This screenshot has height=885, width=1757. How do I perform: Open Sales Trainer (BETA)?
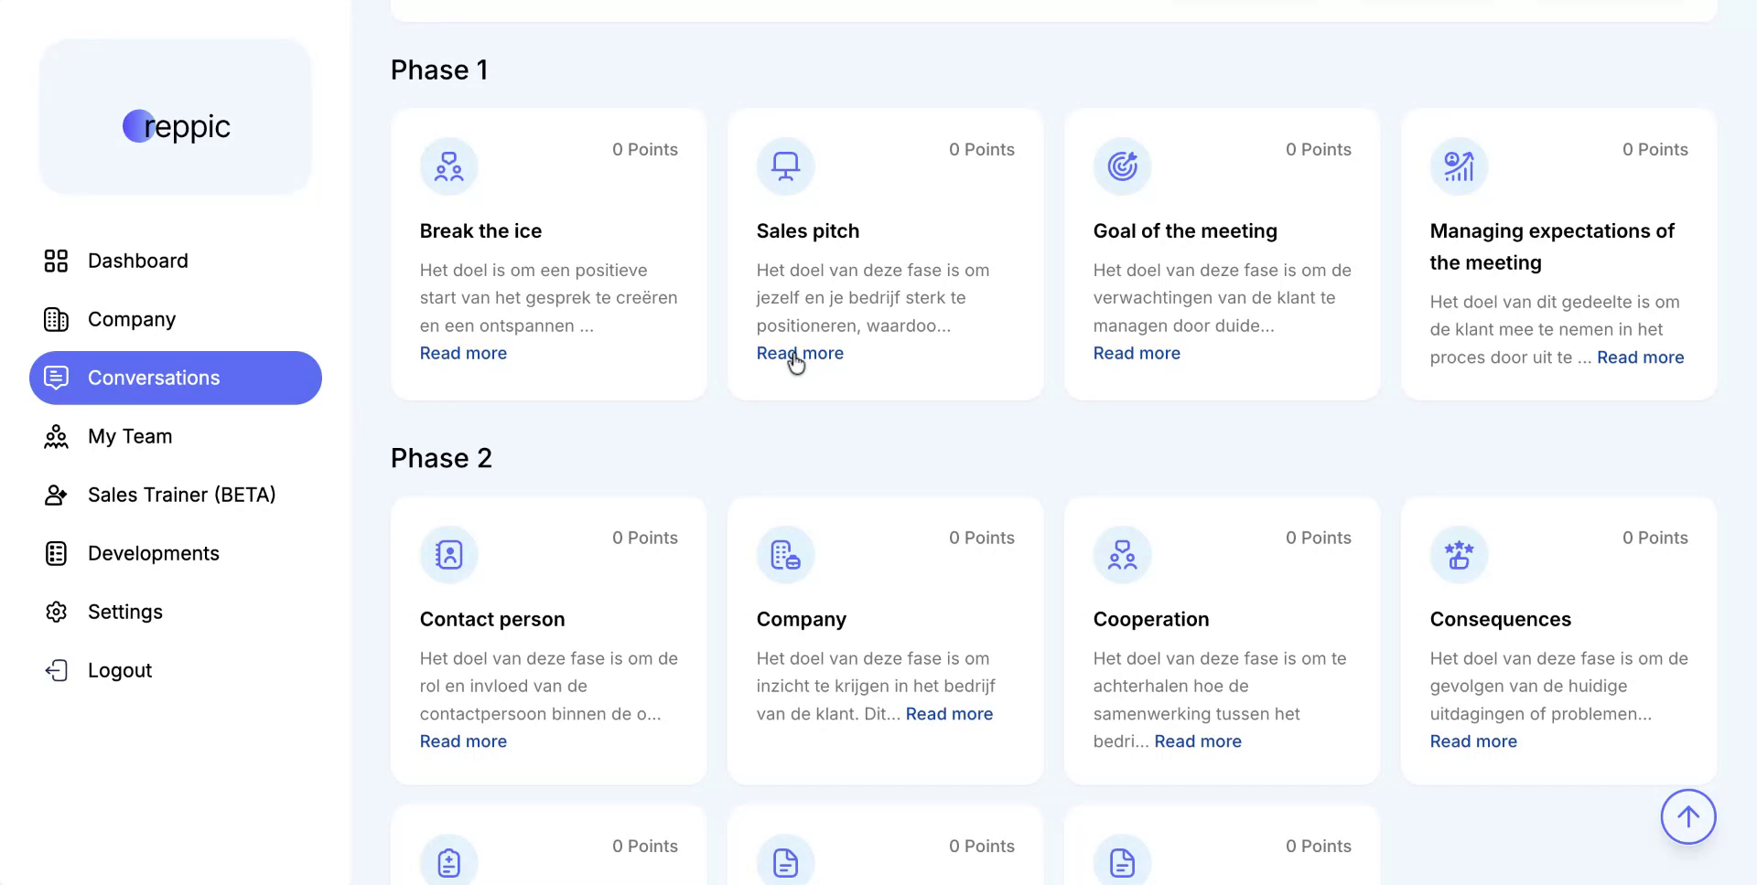(181, 495)
